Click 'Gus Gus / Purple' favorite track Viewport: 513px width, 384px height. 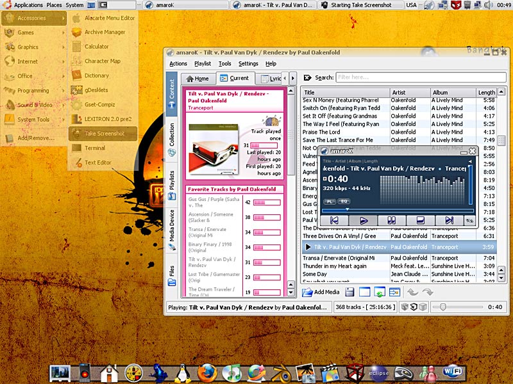pyautogui.click(x=214, y=202)
